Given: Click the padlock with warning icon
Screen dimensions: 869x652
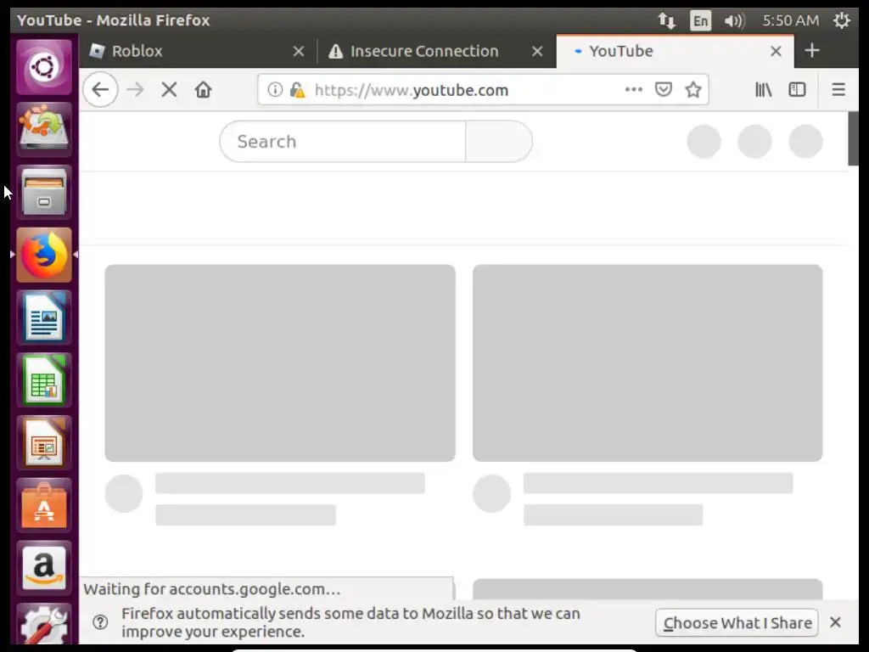Looking at the screenshot, I should (298, 89).
